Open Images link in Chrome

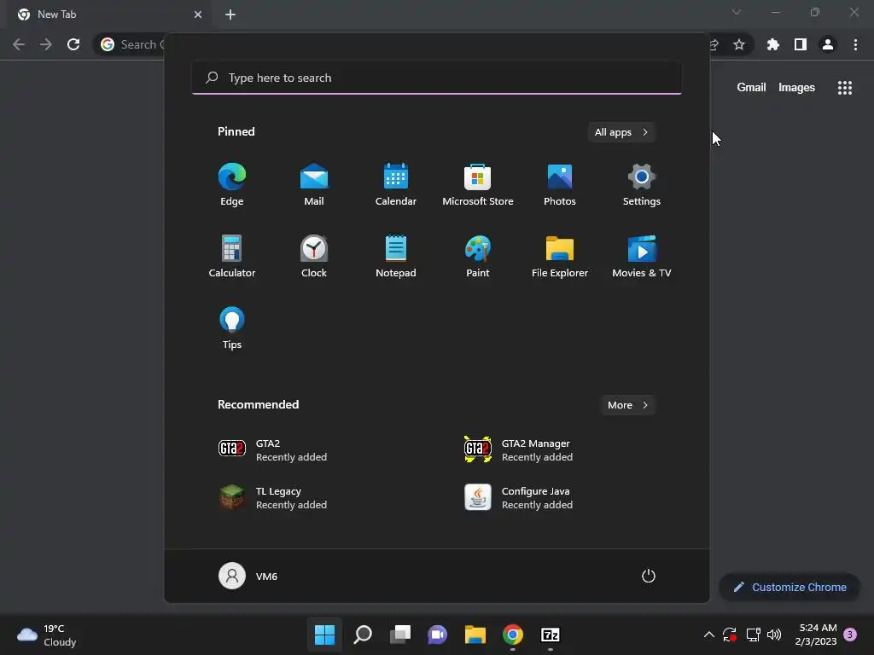point(796,88)
